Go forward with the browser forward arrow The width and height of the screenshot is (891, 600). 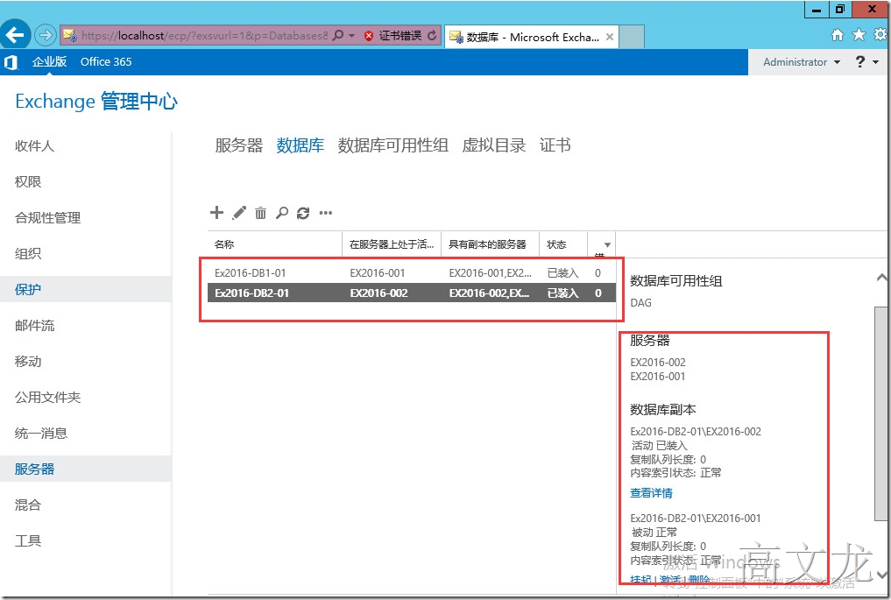[46, 35]
